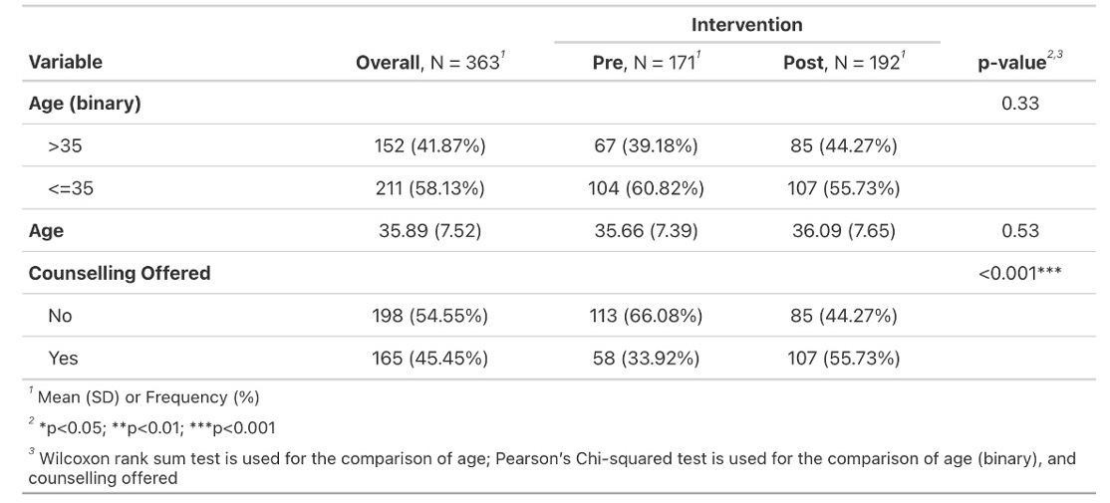Select the Intervention spanning header

click(746, 24)
